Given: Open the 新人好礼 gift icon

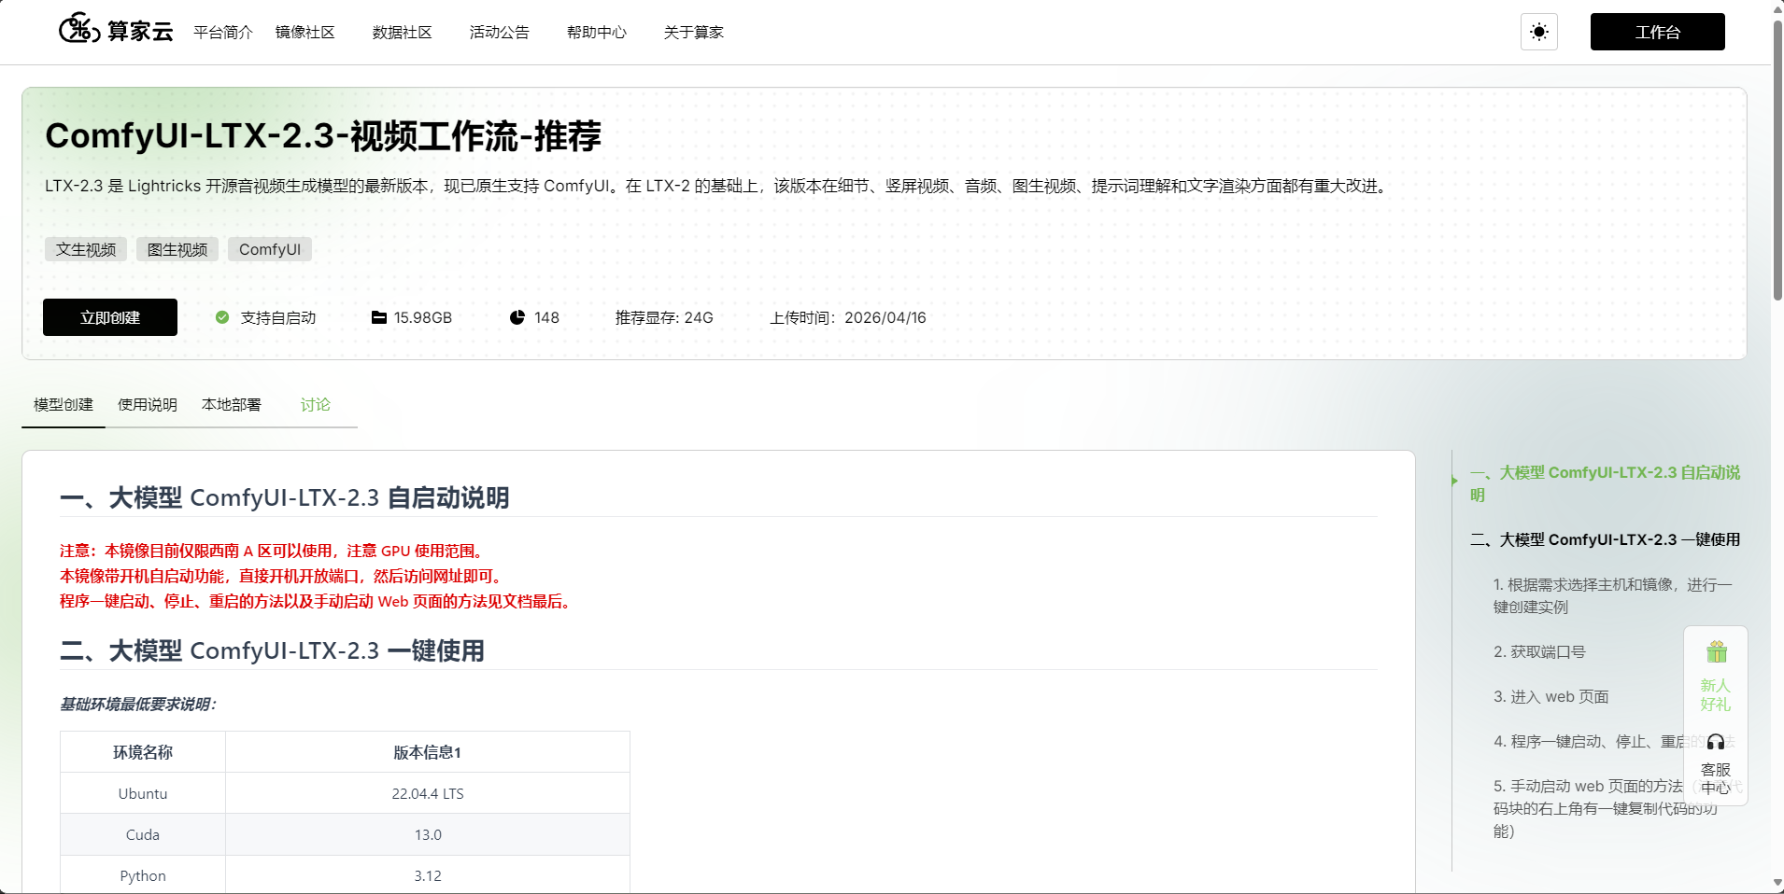Looking at the screenshot, I should (1717, 651).
